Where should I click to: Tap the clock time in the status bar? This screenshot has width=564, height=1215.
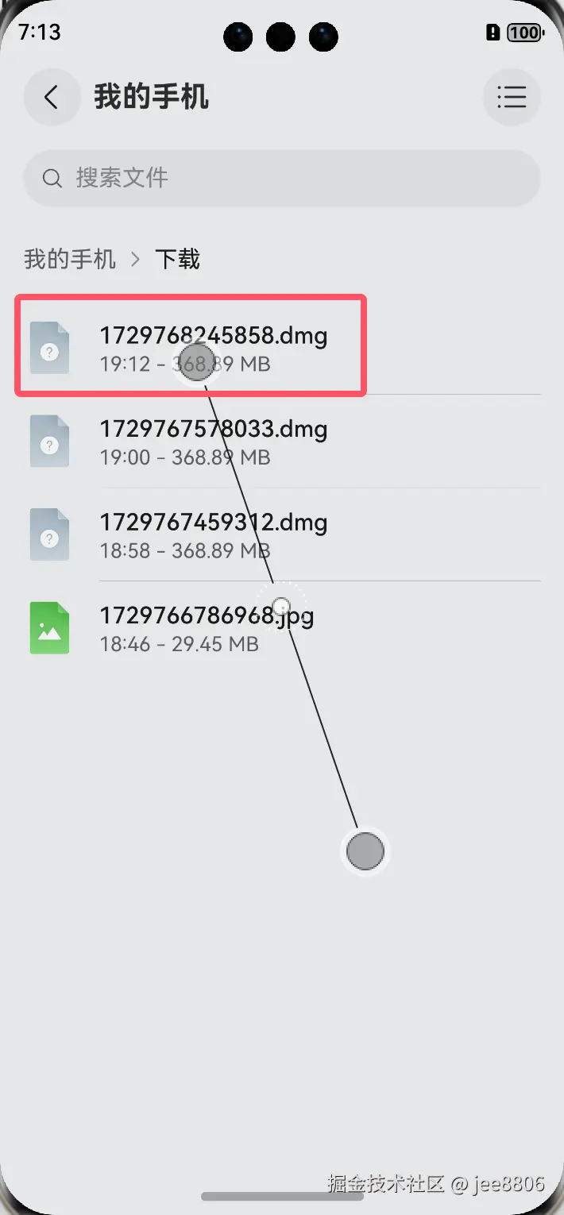[40, 32]
